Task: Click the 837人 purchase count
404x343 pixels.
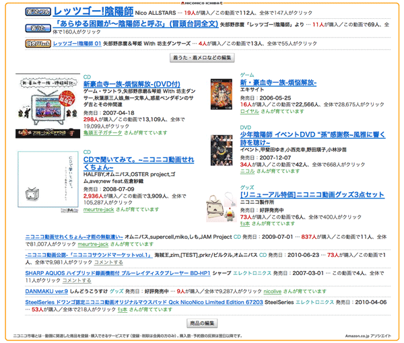Action: [308, 237]
